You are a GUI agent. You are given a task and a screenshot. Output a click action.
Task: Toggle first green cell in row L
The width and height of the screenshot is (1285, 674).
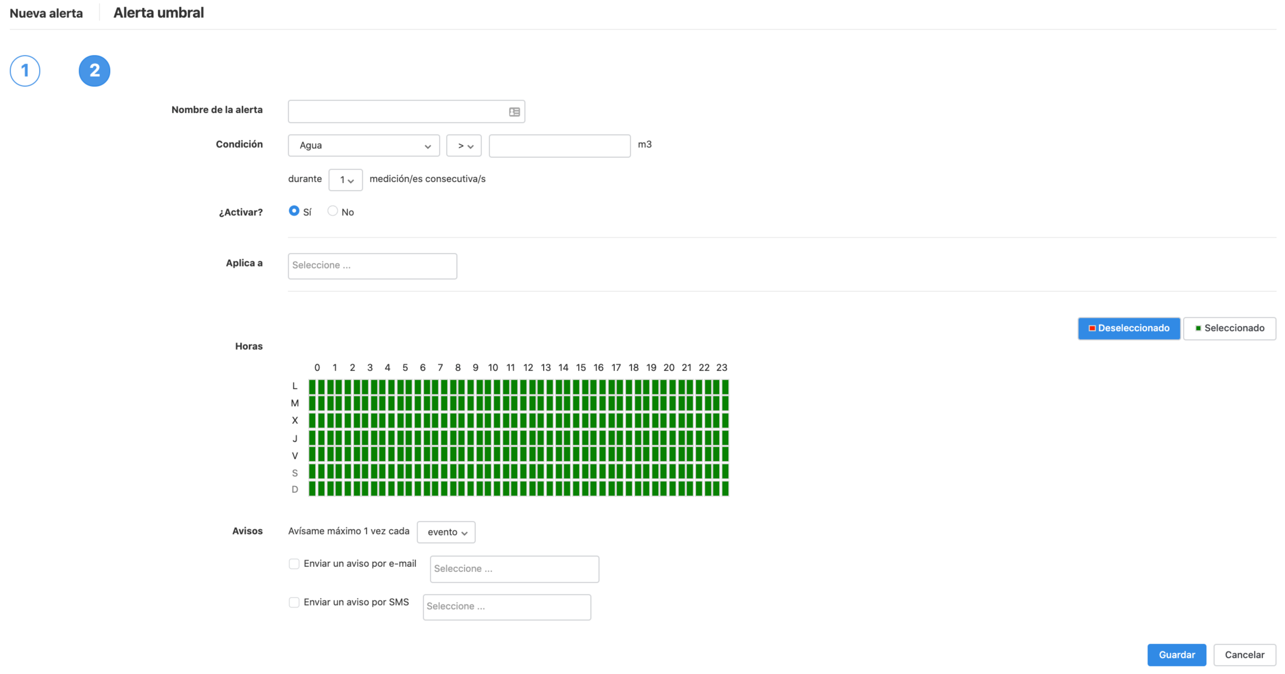pos(313,387)
